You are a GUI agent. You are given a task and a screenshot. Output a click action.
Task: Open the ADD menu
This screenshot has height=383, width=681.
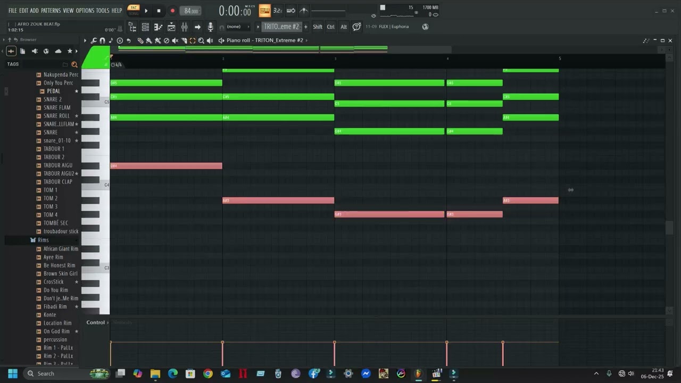click(x=35, y=11)
